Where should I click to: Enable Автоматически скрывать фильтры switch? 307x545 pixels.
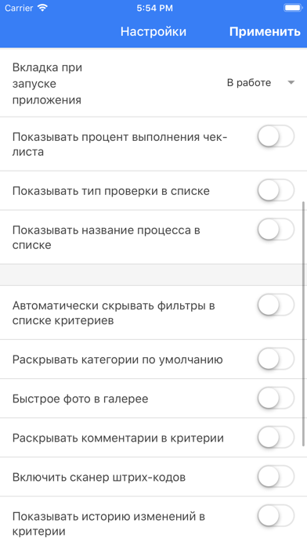click(276, 305)
